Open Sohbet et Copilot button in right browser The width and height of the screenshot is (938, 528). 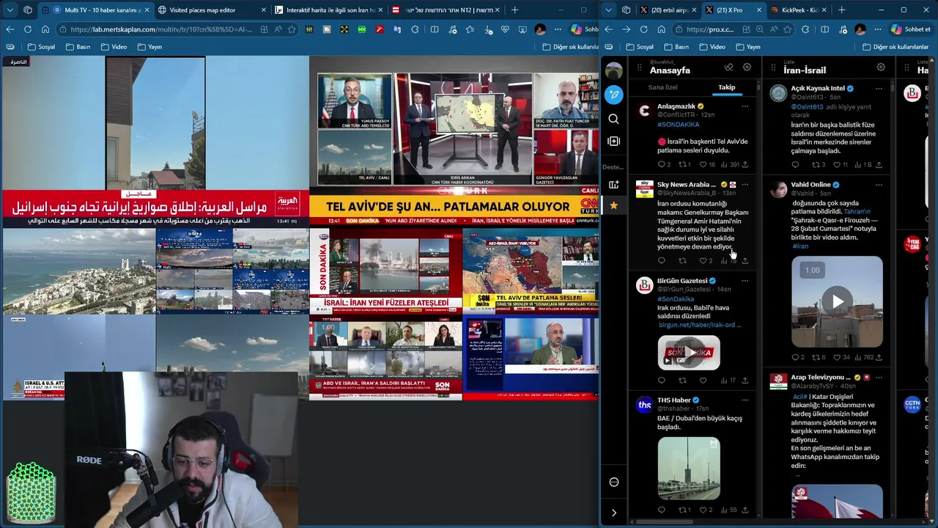click(911, 29)
